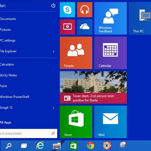151x151 pixels.
Task: Open the news tile about Ebola
Action: 93,87
